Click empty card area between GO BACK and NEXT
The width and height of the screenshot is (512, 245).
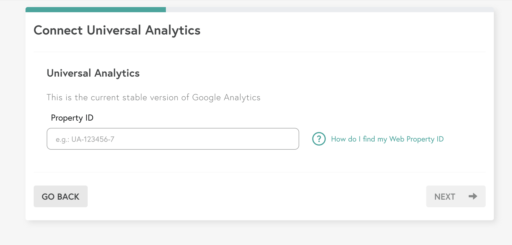[x=257, y=196]
